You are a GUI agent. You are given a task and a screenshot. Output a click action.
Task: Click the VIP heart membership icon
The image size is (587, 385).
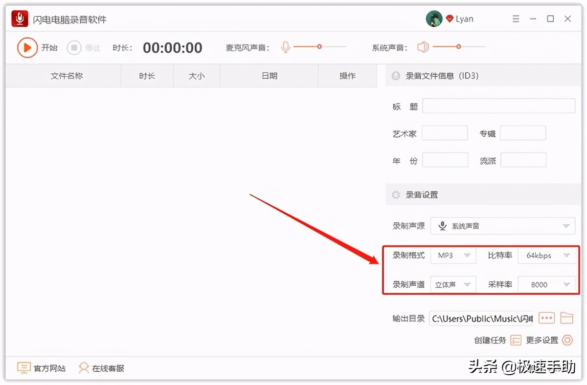click(x=451, y=19)
